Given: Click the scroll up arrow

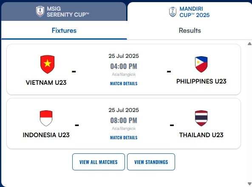Looking at the screenshot, I should [x=249, y=43].
